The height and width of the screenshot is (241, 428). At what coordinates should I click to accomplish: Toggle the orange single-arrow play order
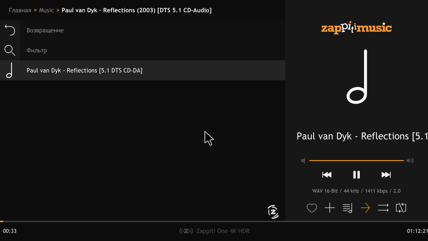click(x=365, y=208)
